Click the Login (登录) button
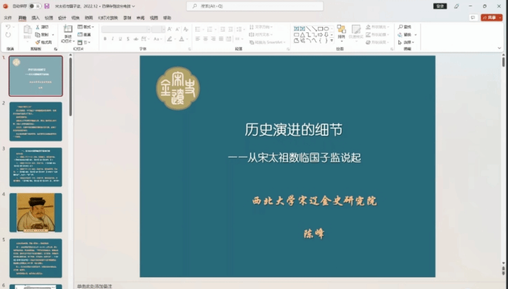The height and width of the screenshot is (289, 508). [440, 6]
